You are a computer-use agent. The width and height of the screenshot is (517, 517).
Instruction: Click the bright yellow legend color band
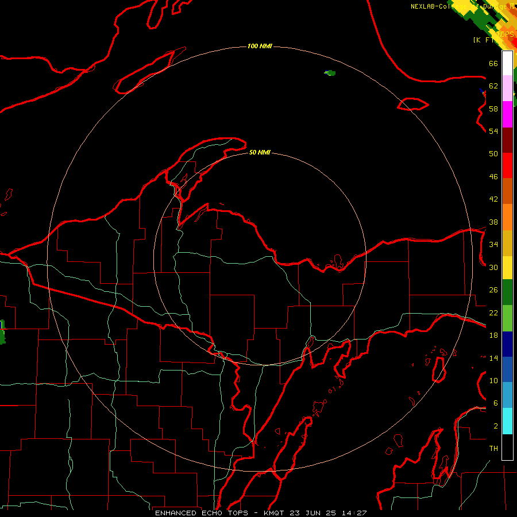tap(507, 268)
